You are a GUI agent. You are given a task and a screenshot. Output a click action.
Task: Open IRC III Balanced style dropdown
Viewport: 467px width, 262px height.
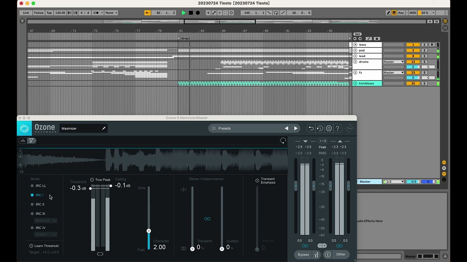(46, 221)
